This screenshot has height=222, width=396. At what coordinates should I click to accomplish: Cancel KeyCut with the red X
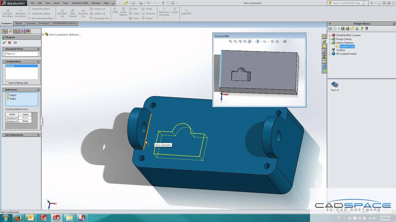[x=9, y=43]
